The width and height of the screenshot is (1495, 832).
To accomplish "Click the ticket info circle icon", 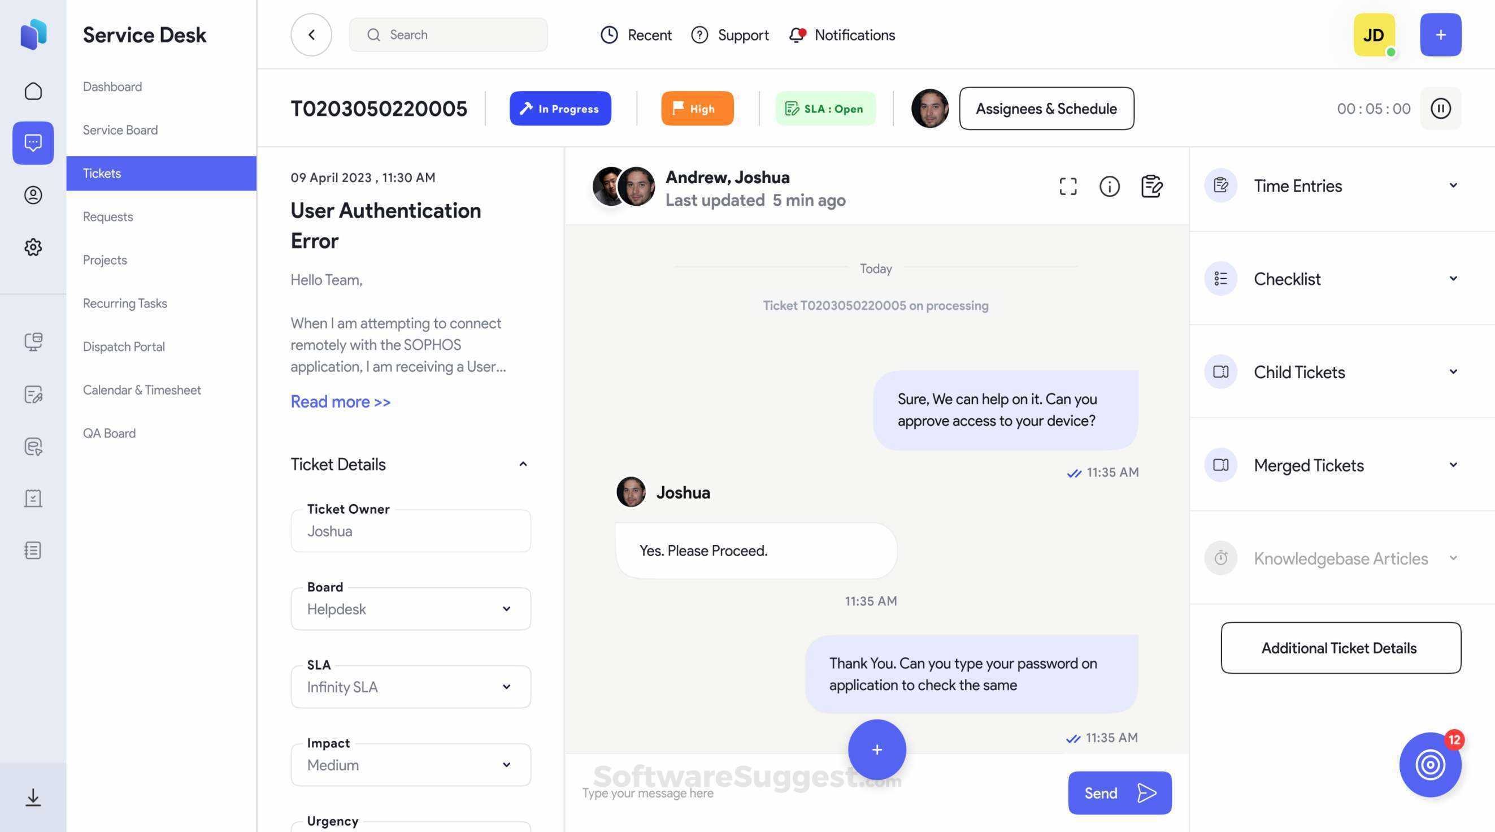I will pyautogui.click(x=1109, y=187).
